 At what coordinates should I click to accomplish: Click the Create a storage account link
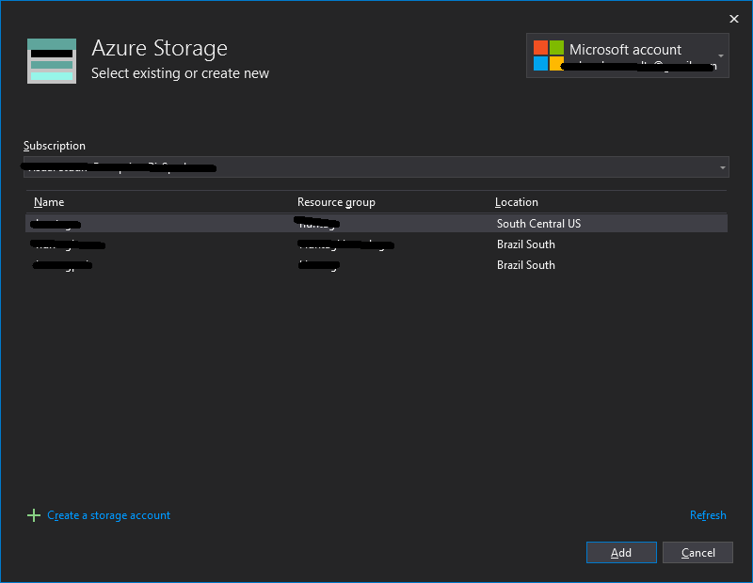coord(108,515)
